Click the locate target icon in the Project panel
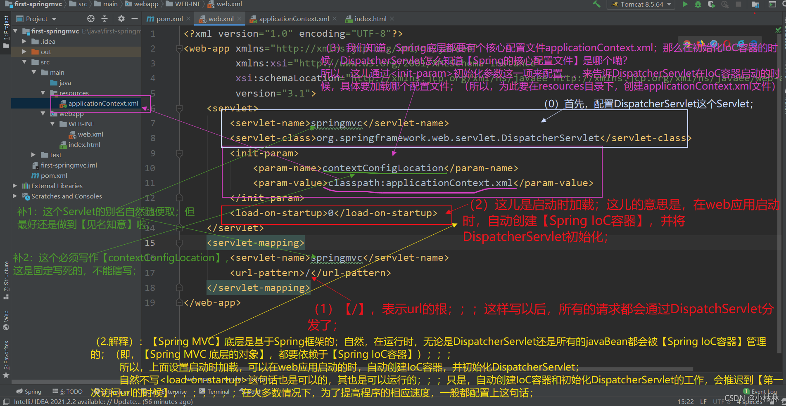This screenshot has width=786, height=406. (91, 19)
